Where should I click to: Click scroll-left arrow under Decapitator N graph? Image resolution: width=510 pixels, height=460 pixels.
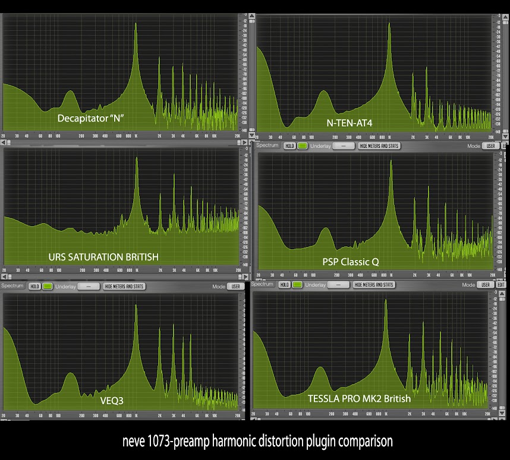coord(3,142)
